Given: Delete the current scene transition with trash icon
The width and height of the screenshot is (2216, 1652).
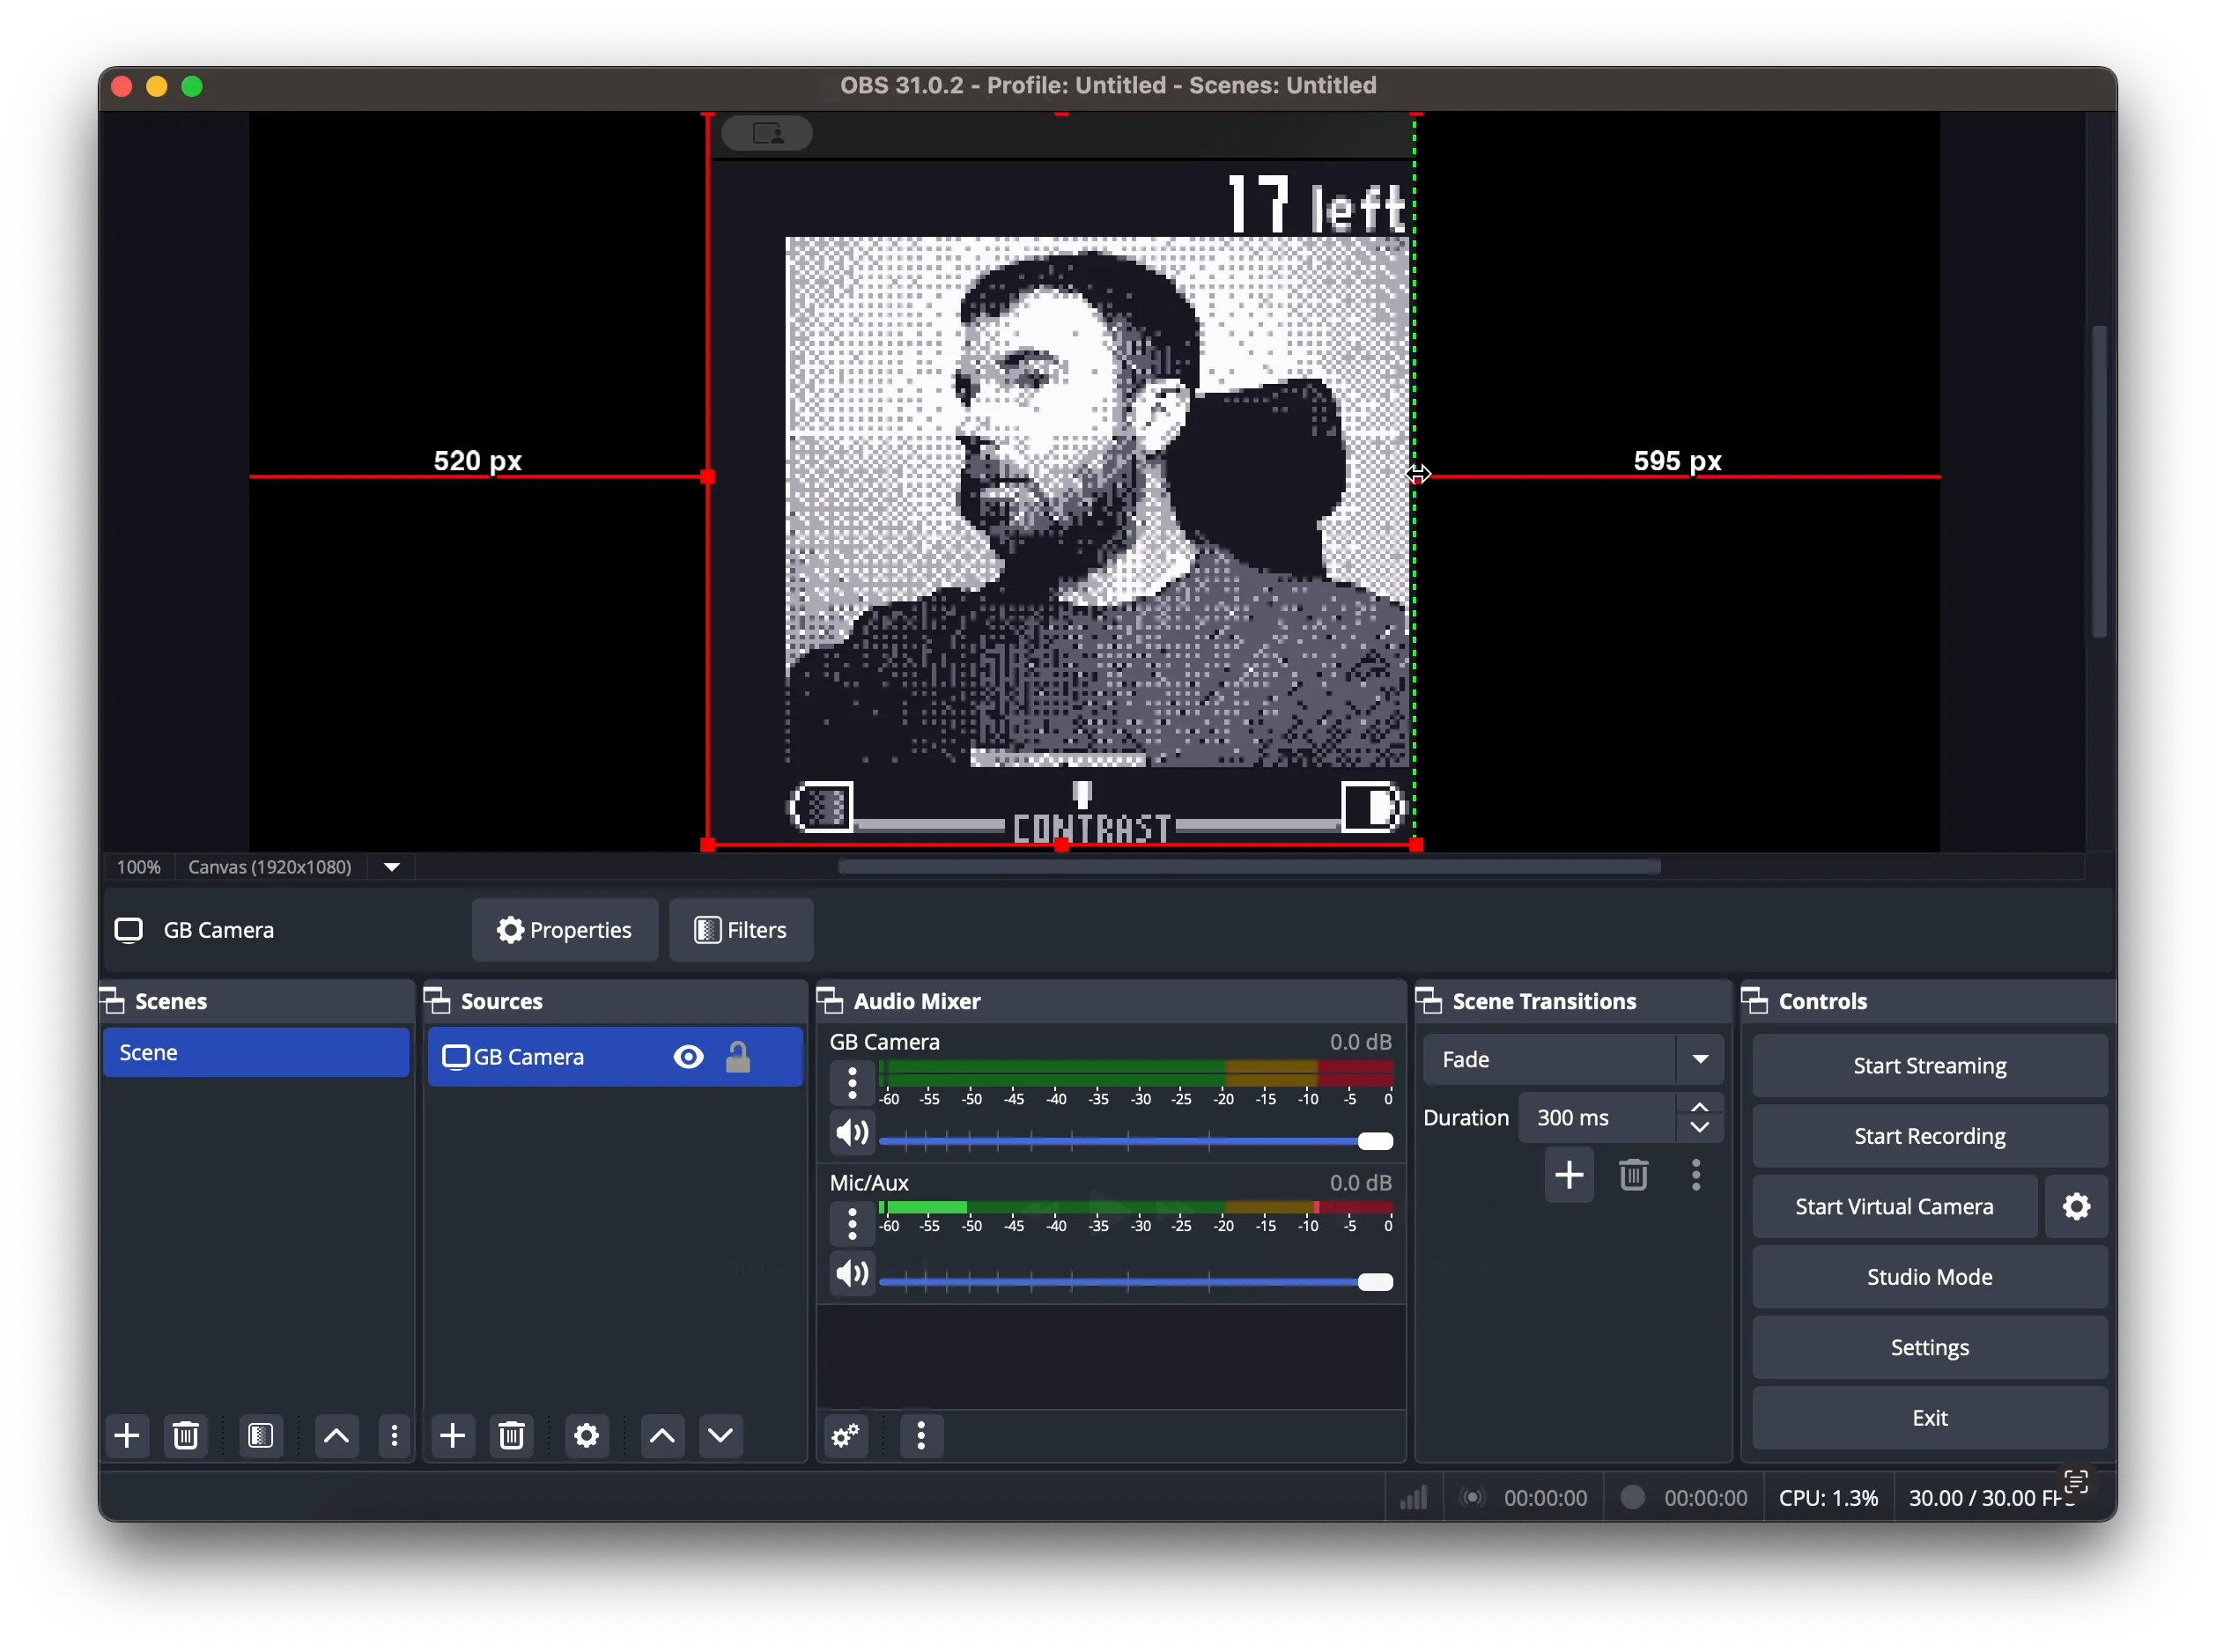Looking at the screenshot, I should click(1634, 1175).
